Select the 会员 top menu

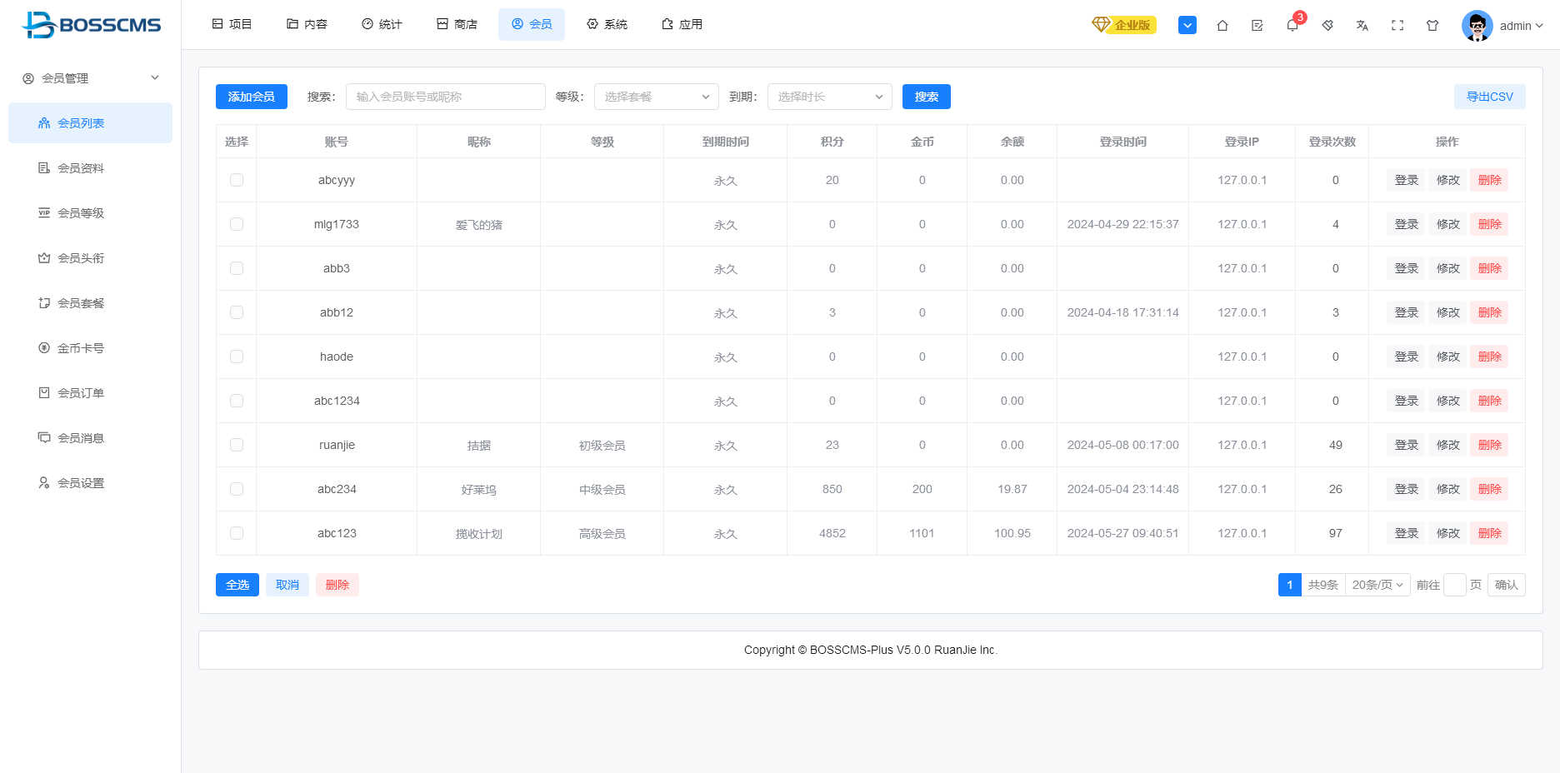coord(532,24)
